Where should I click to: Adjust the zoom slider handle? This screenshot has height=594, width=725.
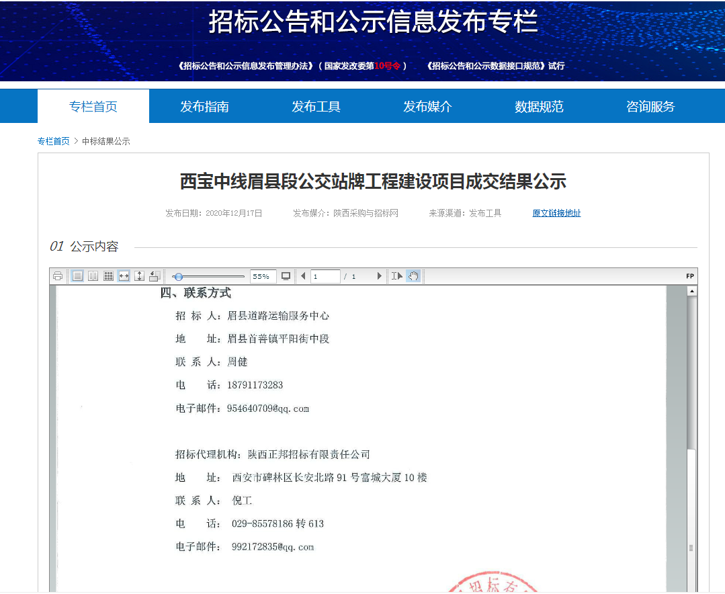point(179,276)
